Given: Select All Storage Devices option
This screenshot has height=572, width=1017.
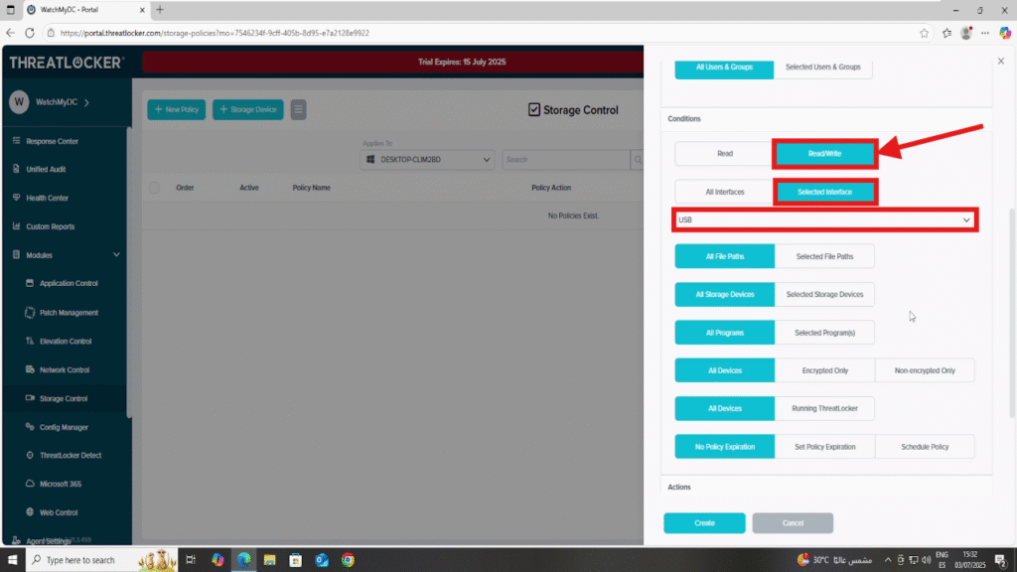Looking at the screenshot, I should pyautogui.click(x=724, y=294).
